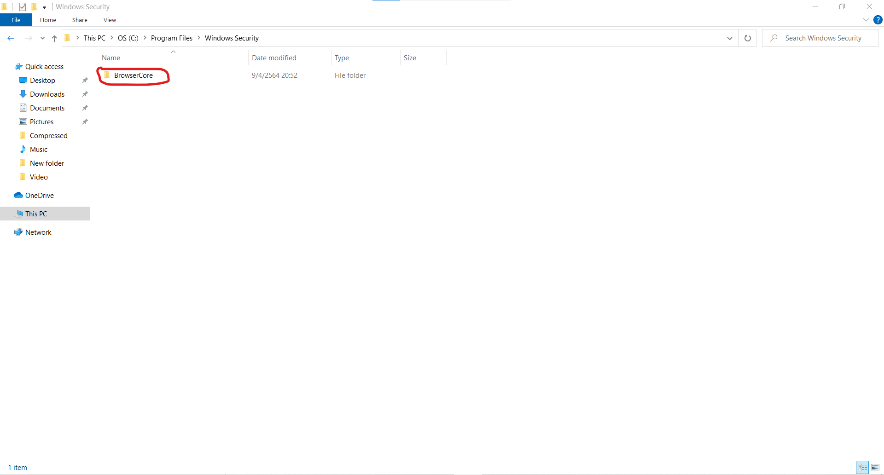884x475 pixels.
Task: Open Pictures in the navigation pane
Action: (41, 122)
